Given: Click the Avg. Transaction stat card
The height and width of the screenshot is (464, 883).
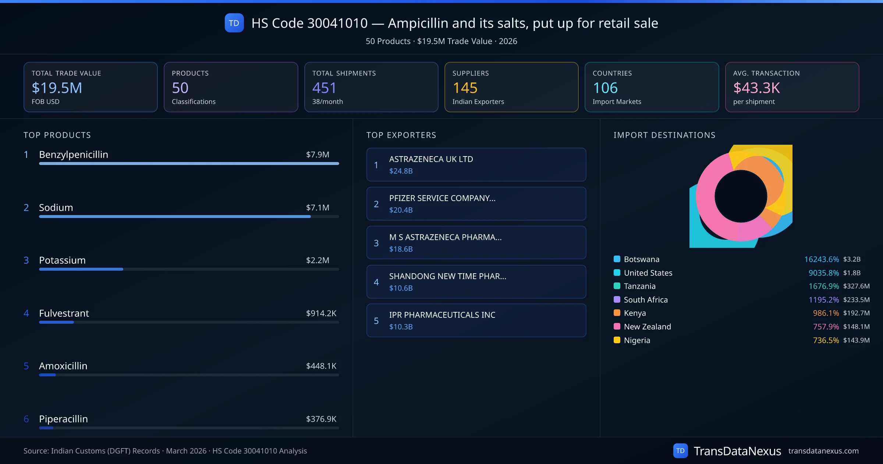Looking at the screenshot, I should (792, 87).
